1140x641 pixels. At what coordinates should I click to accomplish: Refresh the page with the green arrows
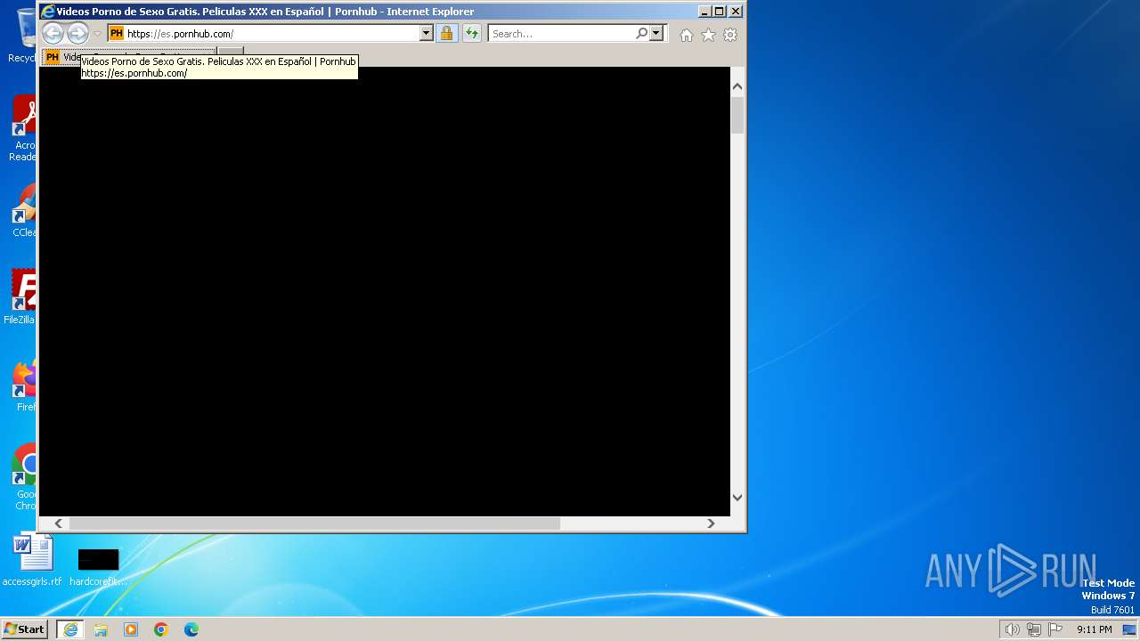point(472,34)
